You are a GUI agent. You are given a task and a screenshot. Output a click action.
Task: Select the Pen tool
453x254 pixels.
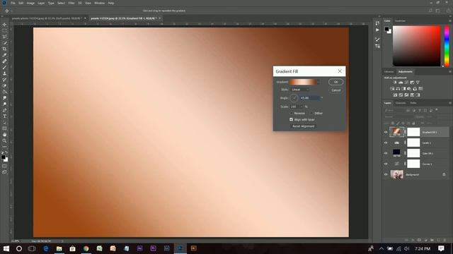pos(5,110)
